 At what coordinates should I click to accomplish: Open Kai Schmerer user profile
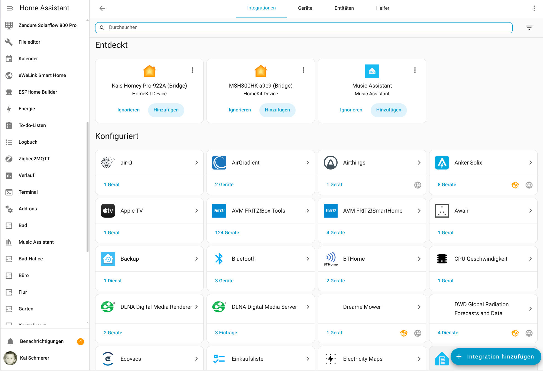[45, 358]
